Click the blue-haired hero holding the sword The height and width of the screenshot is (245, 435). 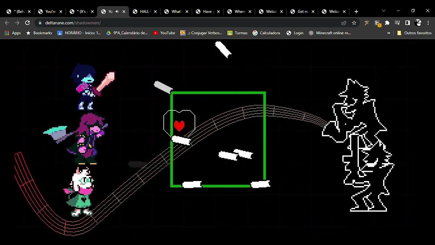(92, 87)
